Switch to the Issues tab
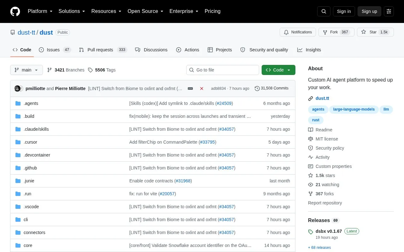The image size is (404, 252). [55, 50]
